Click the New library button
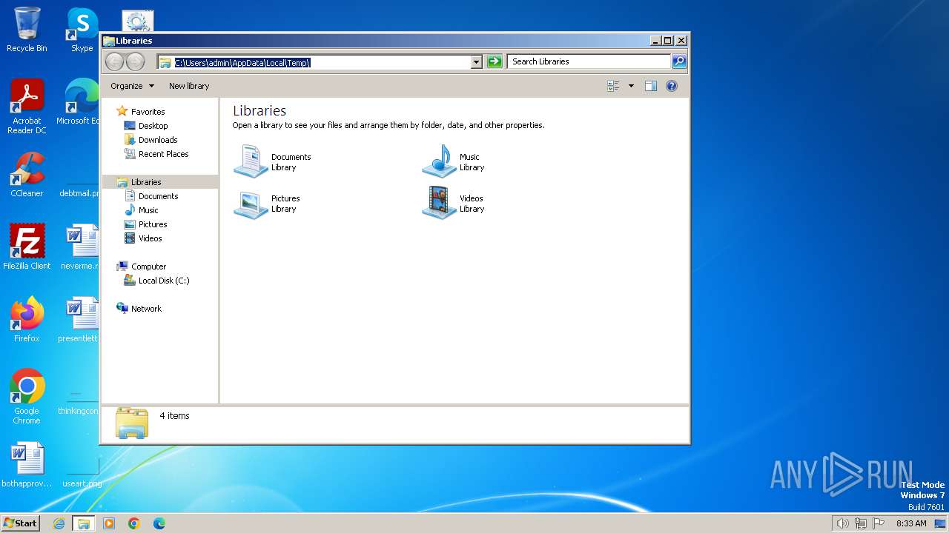The image size is (949, 533). (189, 86)
